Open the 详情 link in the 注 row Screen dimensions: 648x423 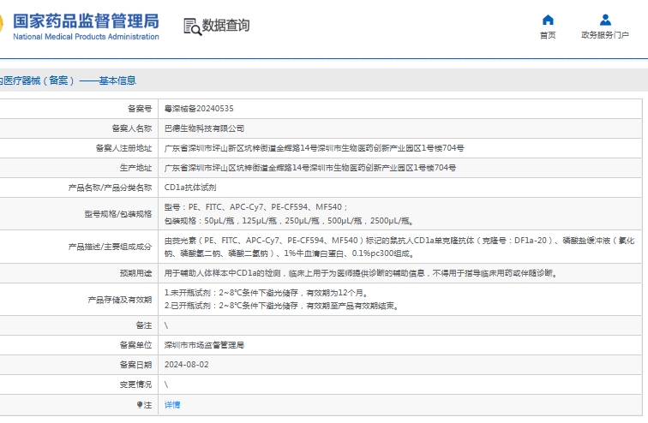pyautogui.click(x=172, y=405)
